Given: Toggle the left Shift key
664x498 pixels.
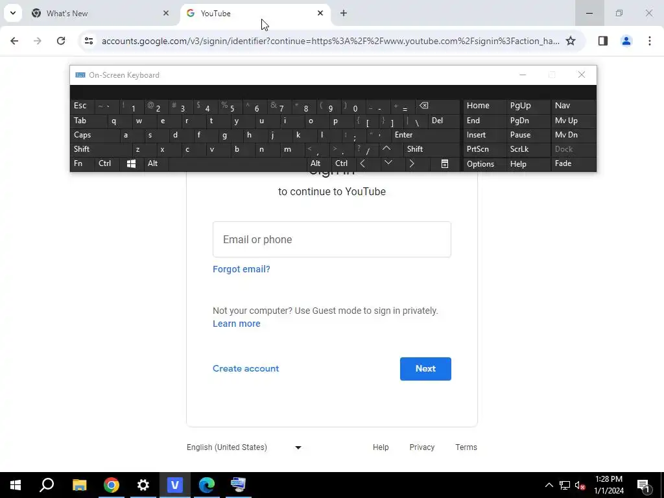Looking at the screenshot, I should (101, 149).
